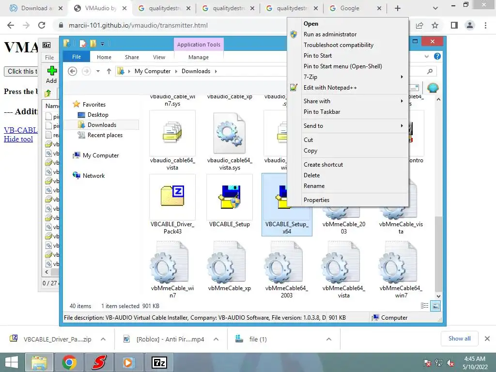496x372 pixels.
Task: Open the Manage ribbon tab
Action: (198, 57)
